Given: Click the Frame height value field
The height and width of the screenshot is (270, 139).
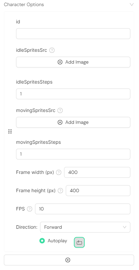Looking at the screenshot, I should coord(98,190).
